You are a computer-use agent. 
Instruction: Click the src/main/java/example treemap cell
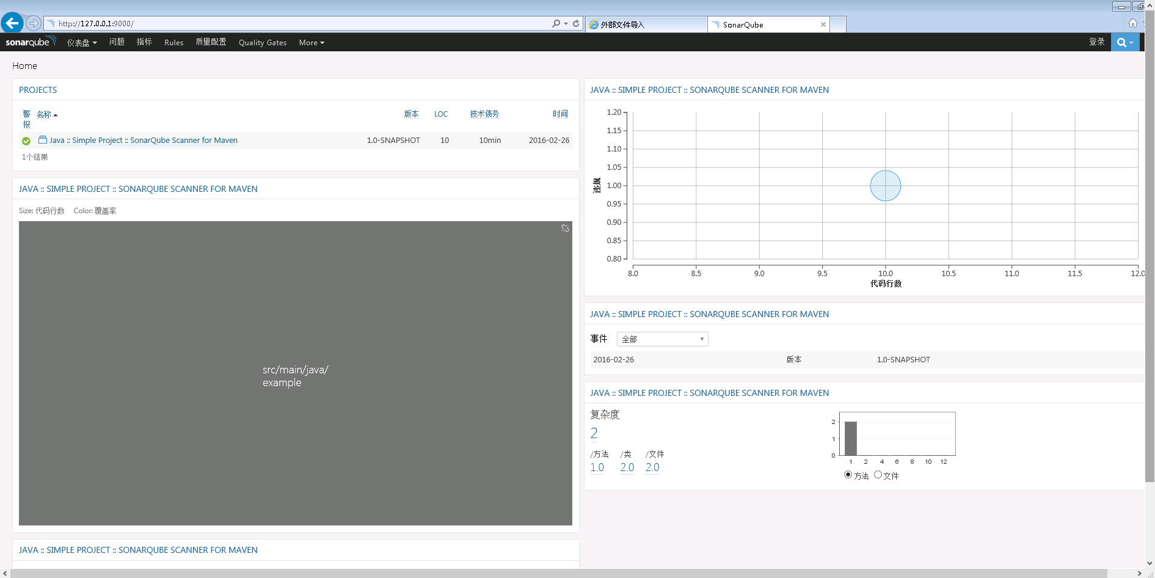[x=296, y=373]
